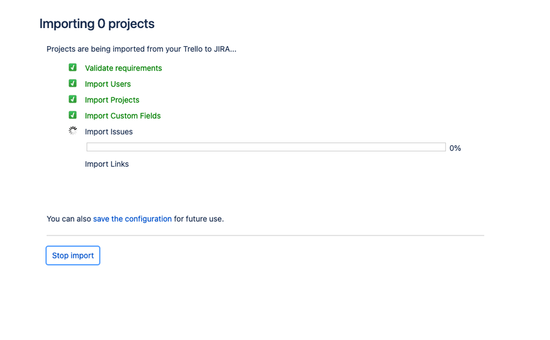550x340 pixels.
Task: Select the Import Users step label
Action: tap(108, 84)
